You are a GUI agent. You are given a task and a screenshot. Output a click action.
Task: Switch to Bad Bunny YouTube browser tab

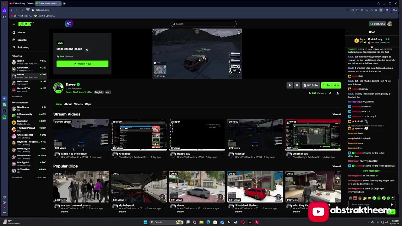tap(21, 3)
